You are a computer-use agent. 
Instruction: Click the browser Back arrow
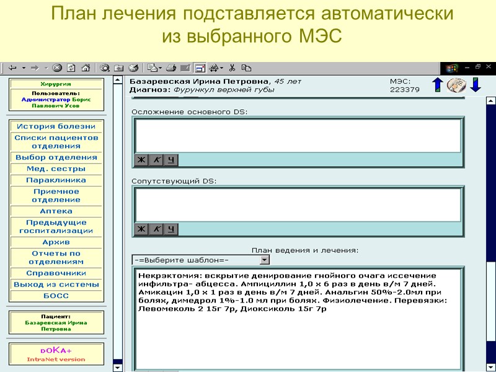12,68
